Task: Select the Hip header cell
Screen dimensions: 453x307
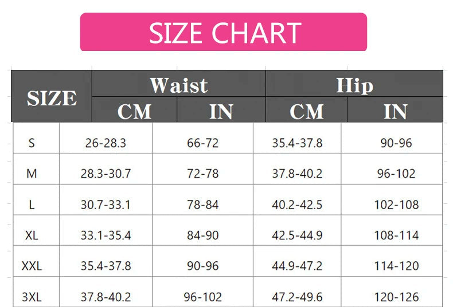Action: pos(354,85)
